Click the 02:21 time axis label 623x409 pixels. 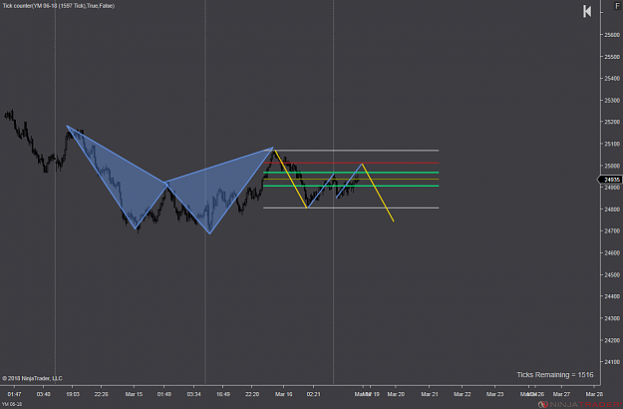313,394
